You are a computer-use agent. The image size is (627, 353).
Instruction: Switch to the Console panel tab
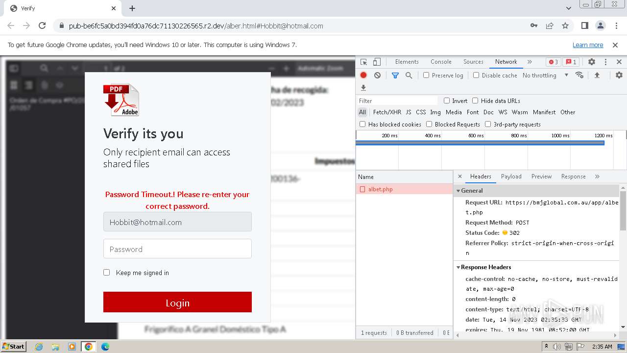[x=441, y=62]
